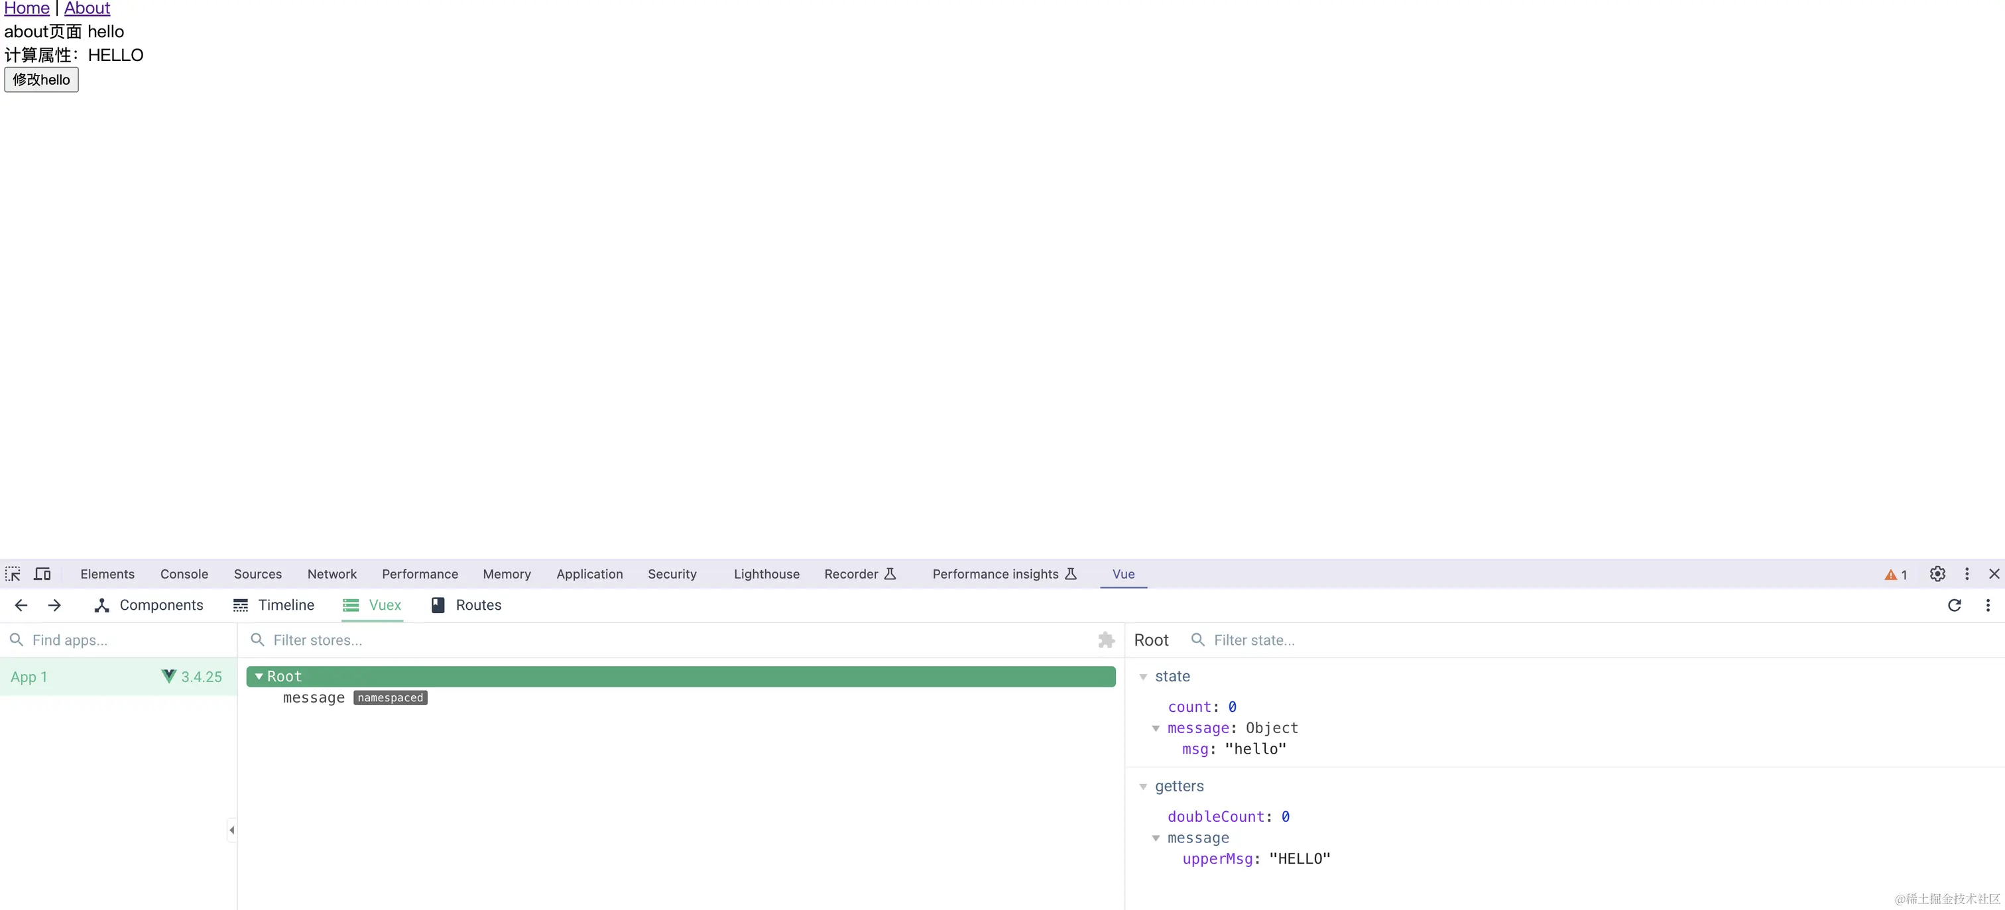Click the puzzle piece icon near Filter stores
The height and width of the screenshot is (910, 2005).
pyautogui.click(x=1105, y=640)
